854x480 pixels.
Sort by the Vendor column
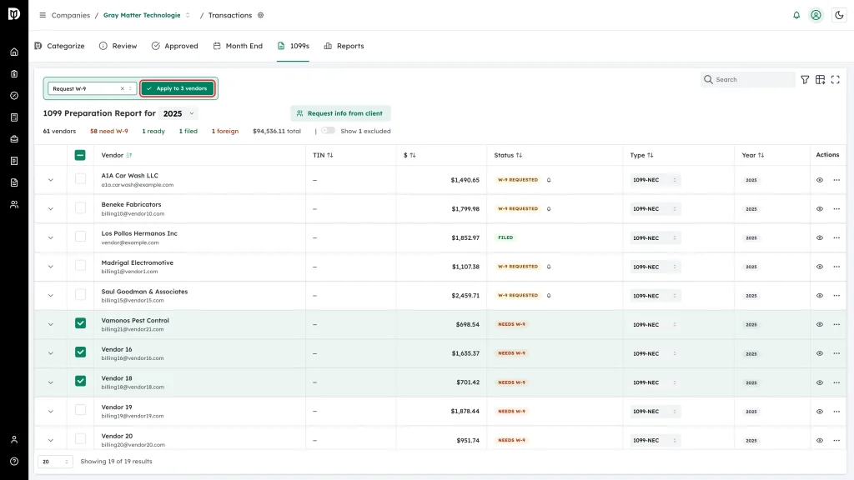pyautogui.click(x=117, y=155)
